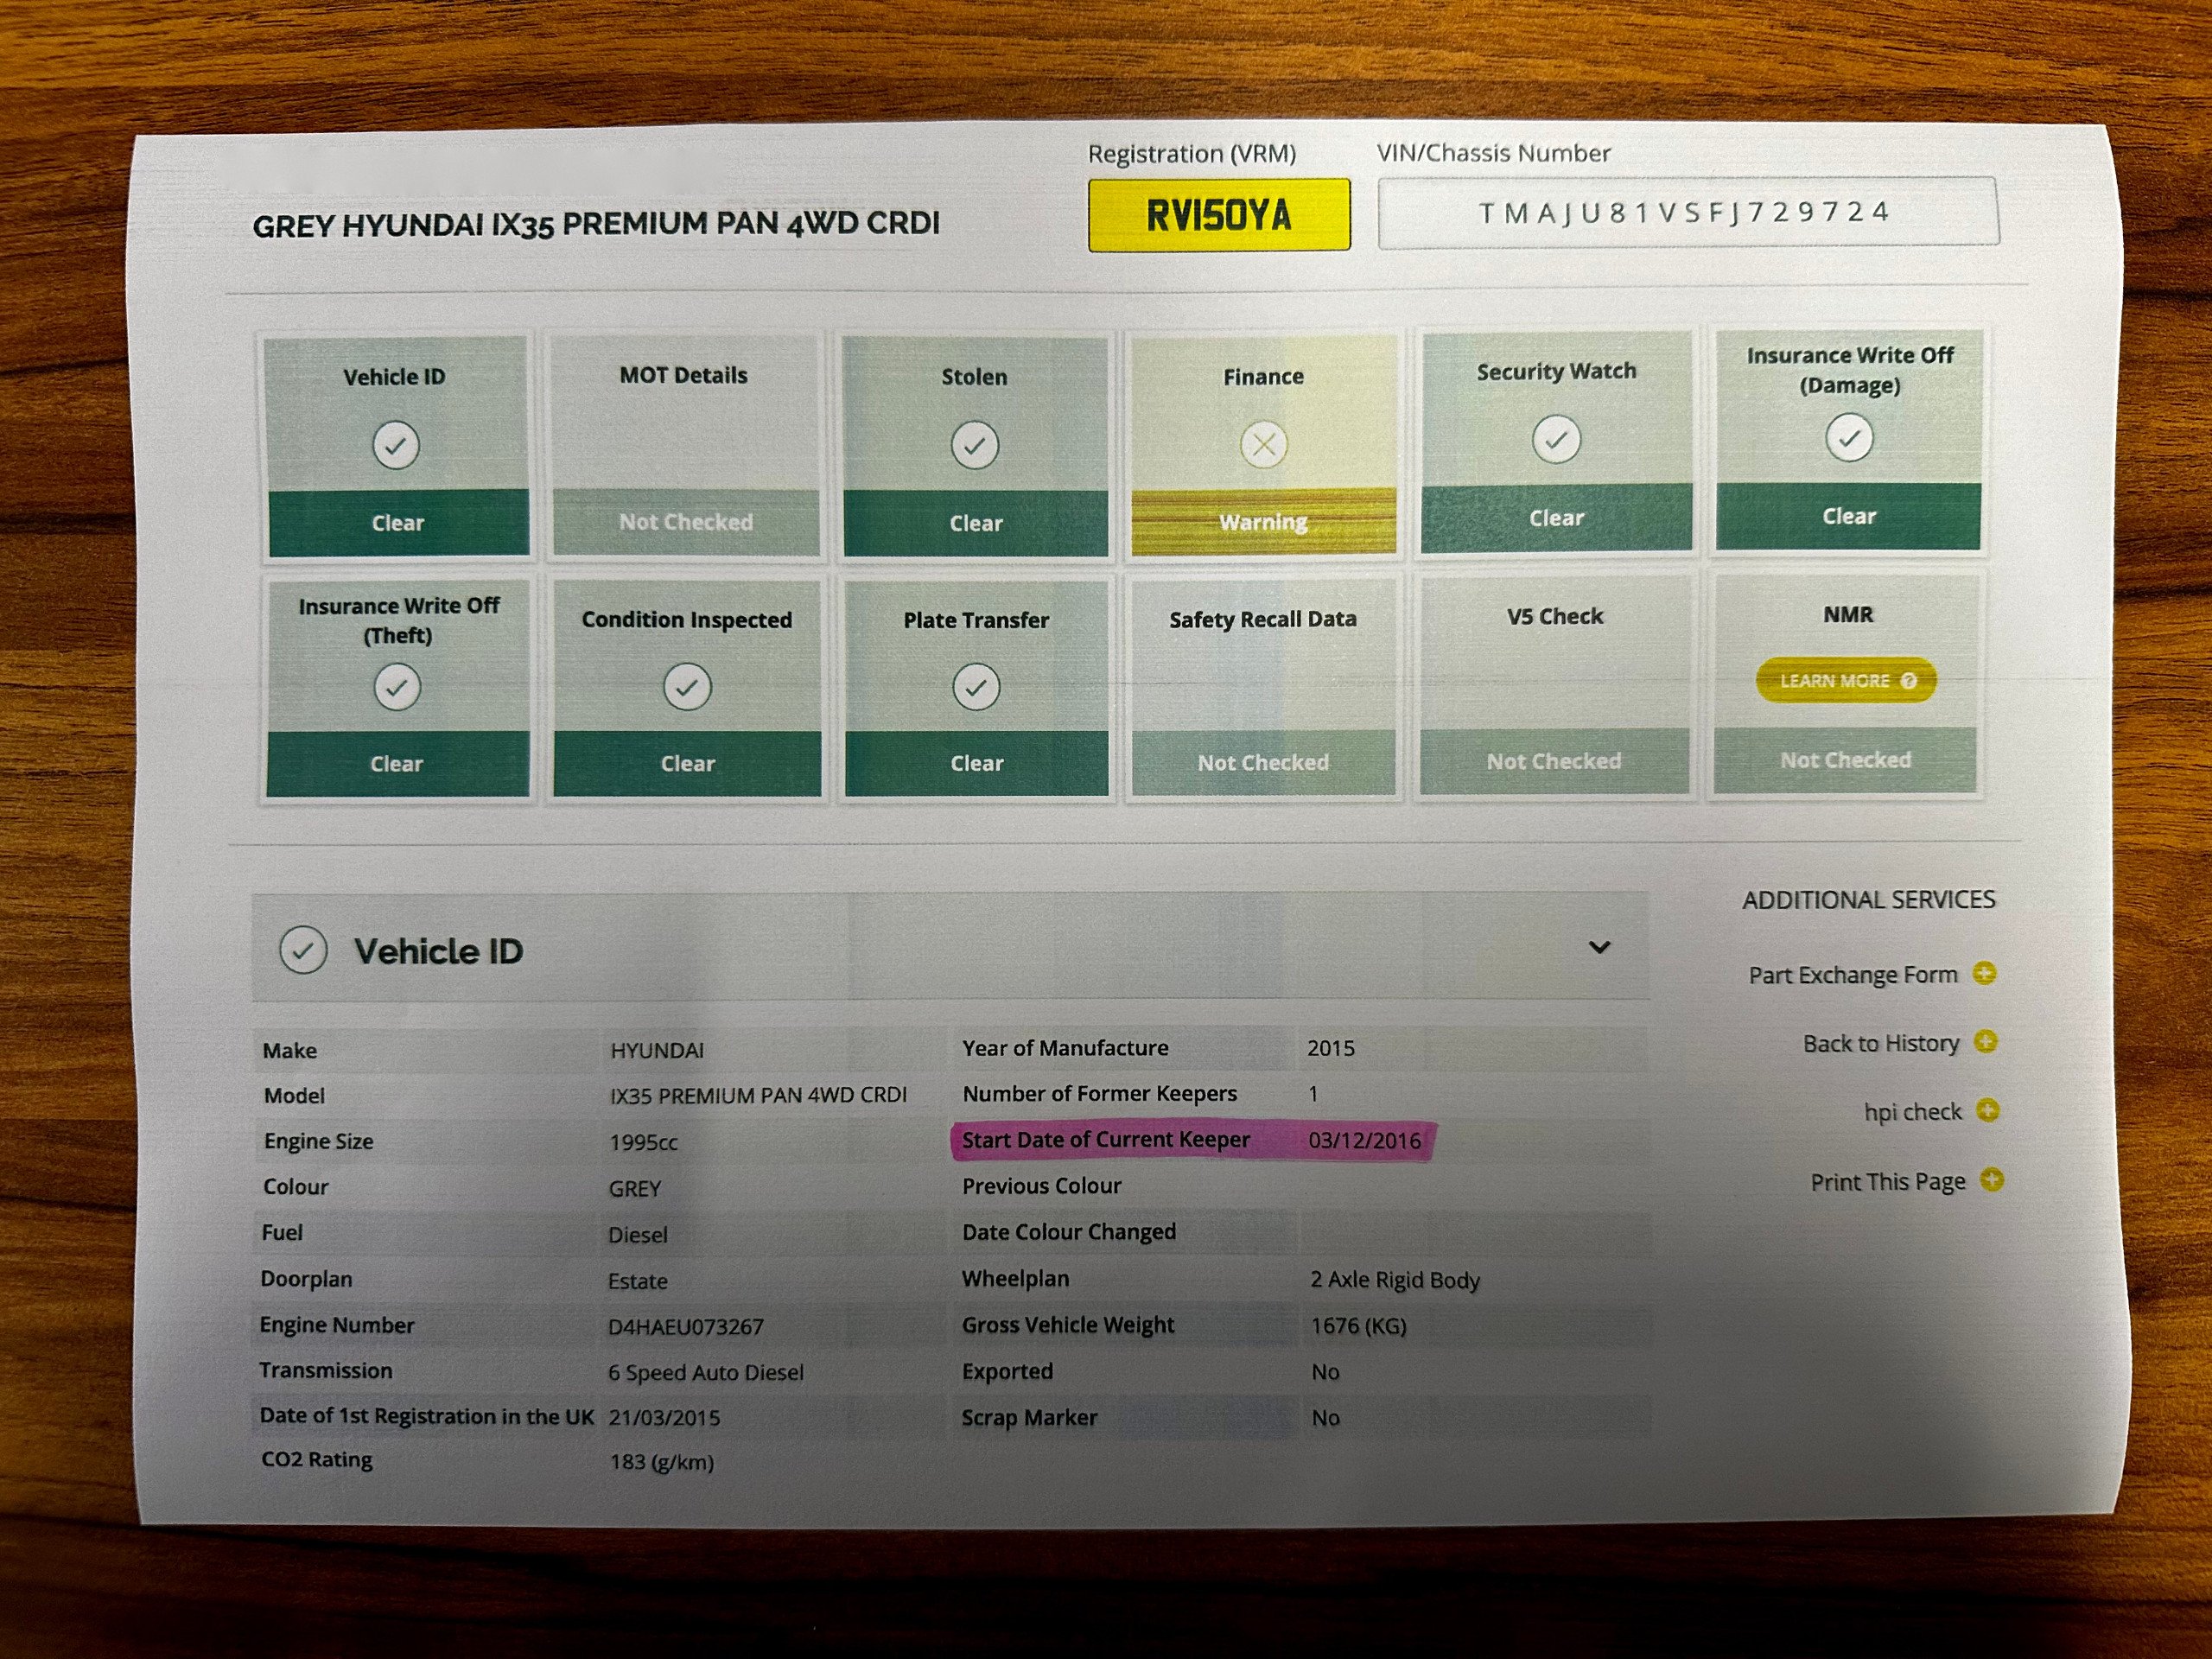Open the Safety Recall Data tile
2212x1659 pixels.
[x=1263, y=687]
